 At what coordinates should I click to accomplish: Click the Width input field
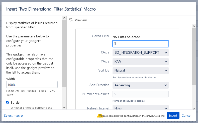coord(32,85)
